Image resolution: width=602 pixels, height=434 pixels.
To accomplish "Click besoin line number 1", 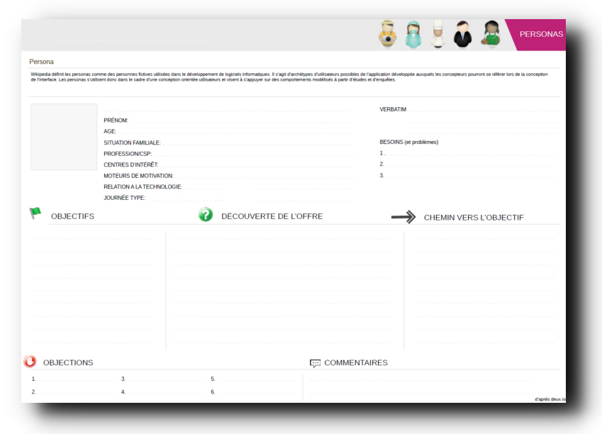I will (467, 153).
